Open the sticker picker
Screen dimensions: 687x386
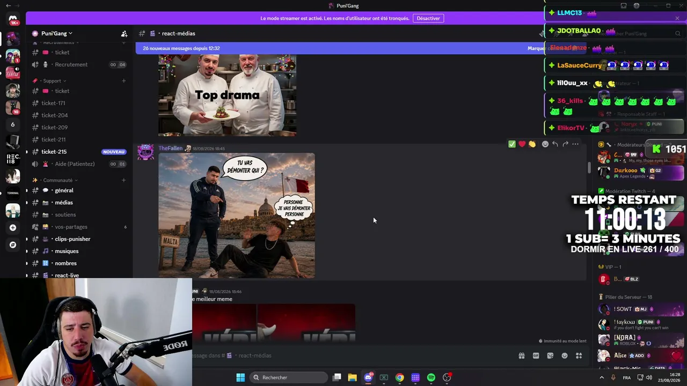click(x=550, y=355)
